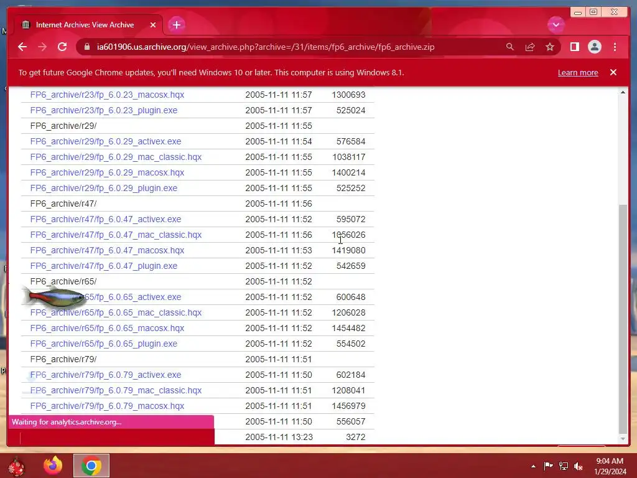This screenshot has width=637, height=478.
Task: Go back to the previous page
Action: pyautogui.click(x=22, y=47)
